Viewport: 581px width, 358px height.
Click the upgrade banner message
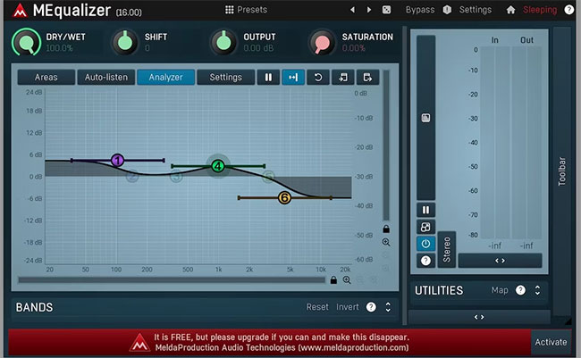pos(282,342)
